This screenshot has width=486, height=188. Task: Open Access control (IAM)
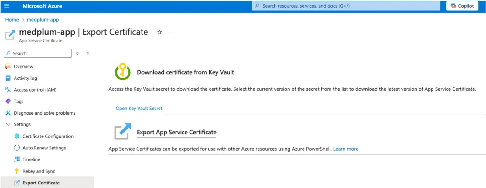35,90
